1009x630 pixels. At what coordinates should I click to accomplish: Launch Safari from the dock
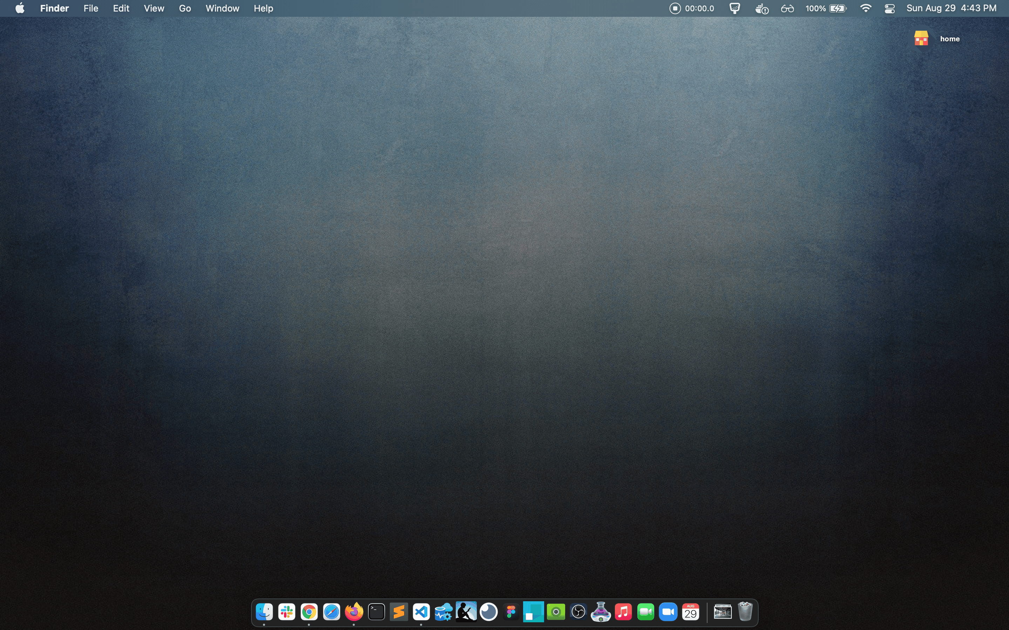pos(331,612)
